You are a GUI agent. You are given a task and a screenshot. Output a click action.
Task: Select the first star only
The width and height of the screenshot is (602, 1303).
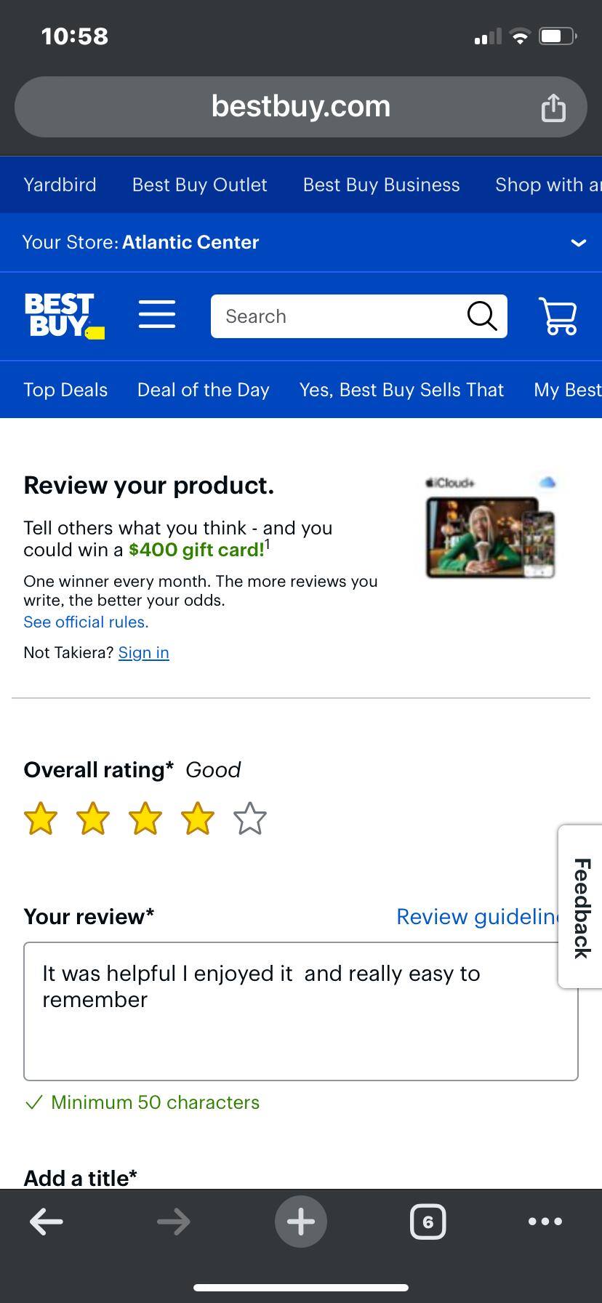[x=41, y=818]
